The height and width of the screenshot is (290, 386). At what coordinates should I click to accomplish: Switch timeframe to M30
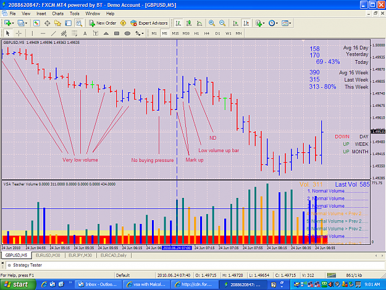point(186,33)
